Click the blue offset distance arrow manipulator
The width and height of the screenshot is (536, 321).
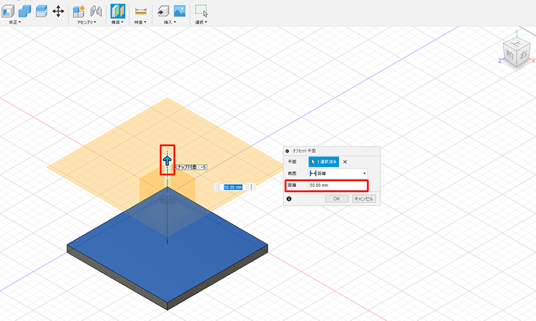tap(167, 160)
